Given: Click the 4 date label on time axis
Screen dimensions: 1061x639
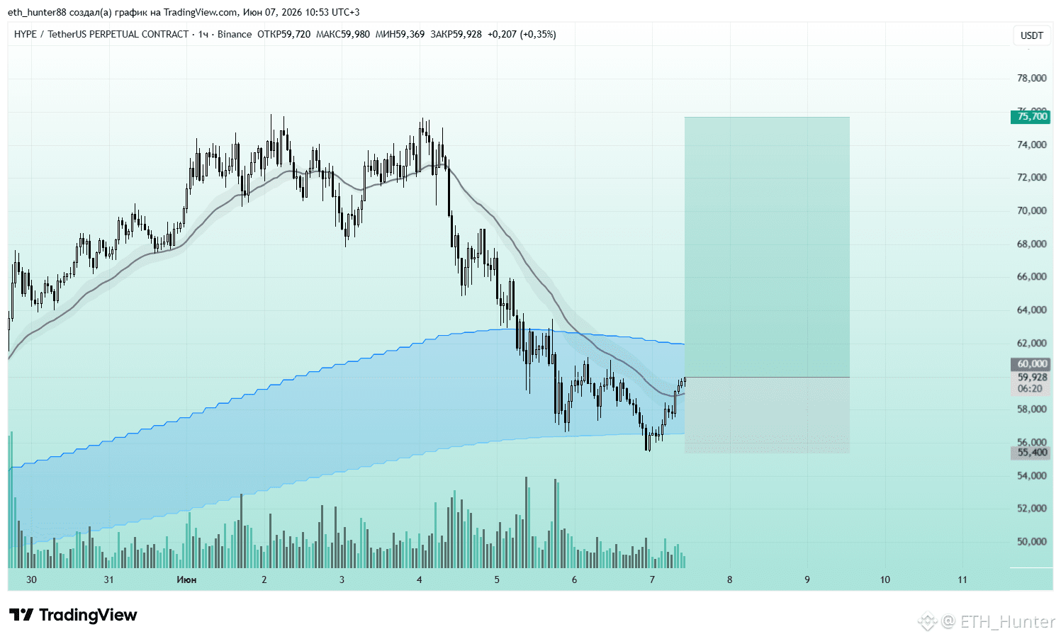Looking at the screenshot, I should (420, 579).
